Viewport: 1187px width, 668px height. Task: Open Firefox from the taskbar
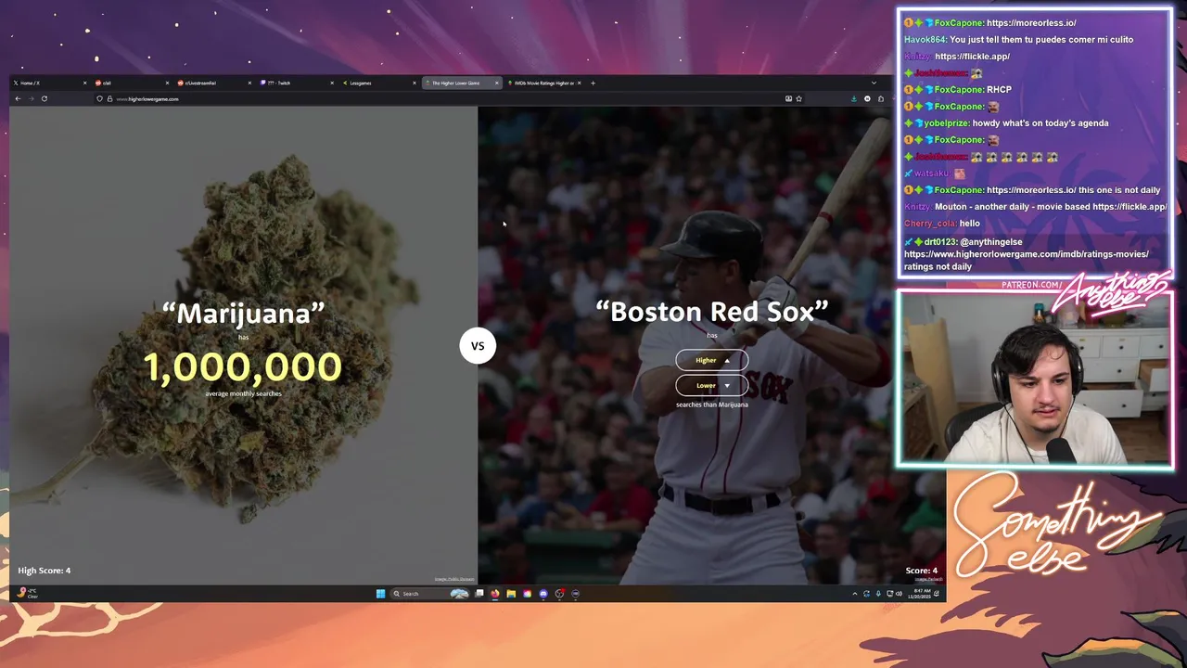coord(495,594)
